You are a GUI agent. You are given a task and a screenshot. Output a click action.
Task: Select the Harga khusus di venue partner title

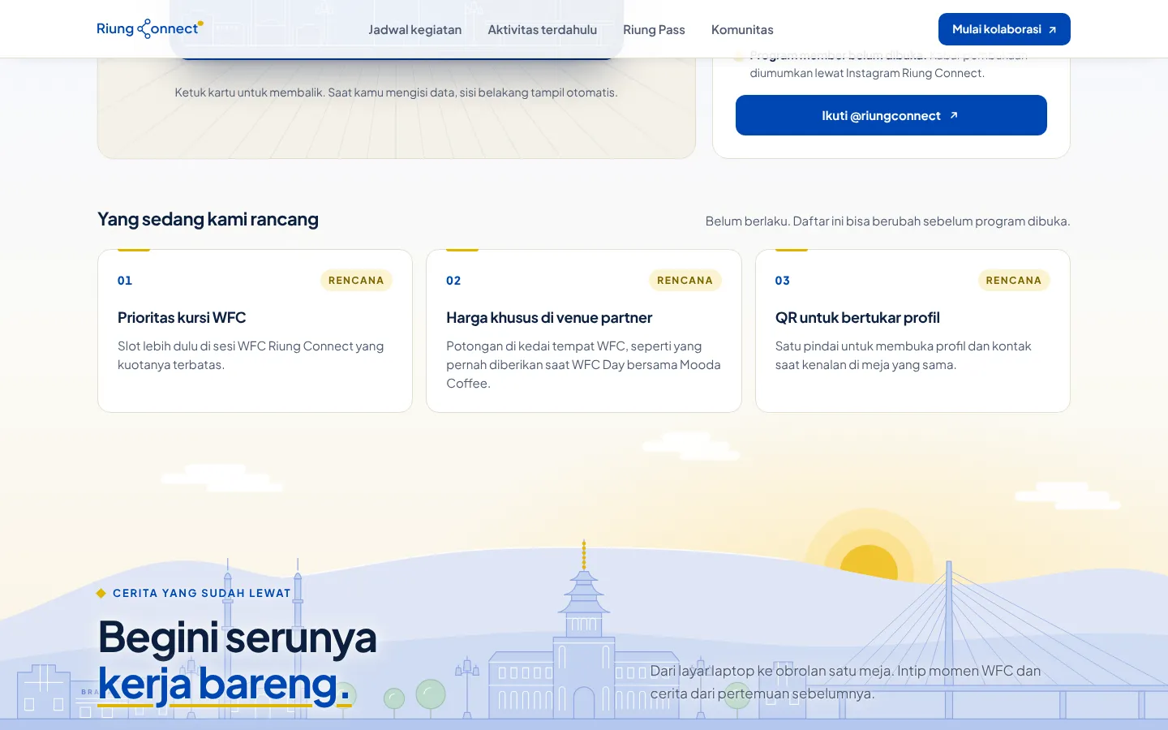[x=549, y=318]
